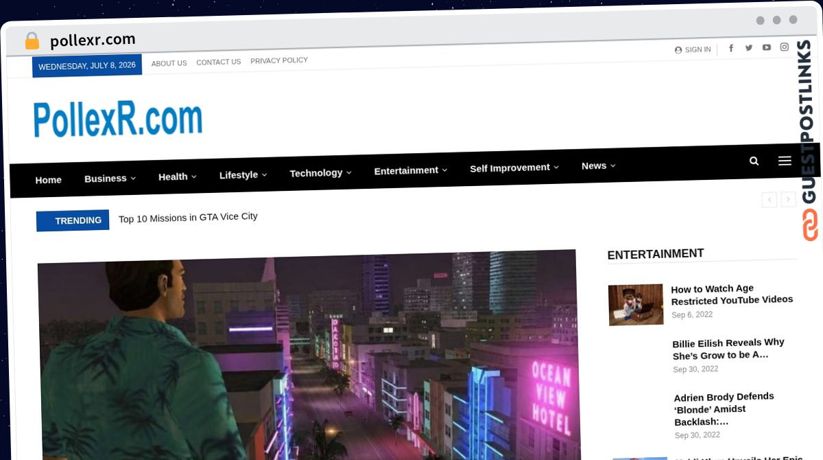The image size is (823, 460).
Task: Click the ENTERTAINMENT section heading
Action: [656, 254]
